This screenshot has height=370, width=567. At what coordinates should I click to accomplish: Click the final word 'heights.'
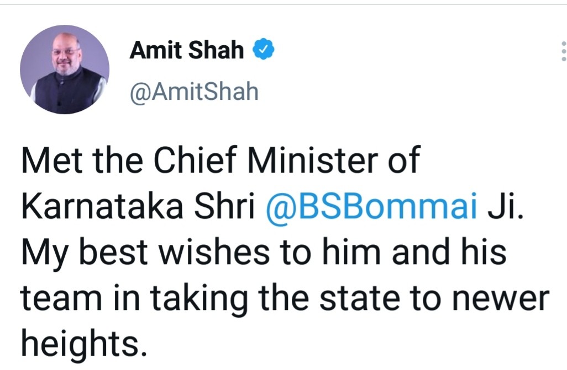pos(84,344)
